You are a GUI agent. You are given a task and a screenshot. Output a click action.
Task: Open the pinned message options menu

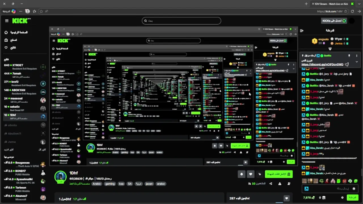tap(357, 56)
